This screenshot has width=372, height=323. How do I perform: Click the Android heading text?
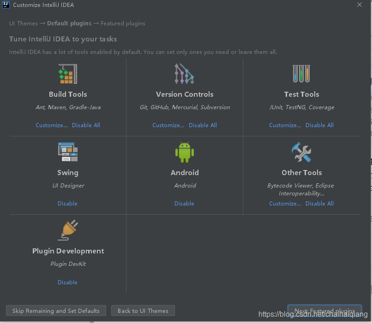(x=185, y=173)
